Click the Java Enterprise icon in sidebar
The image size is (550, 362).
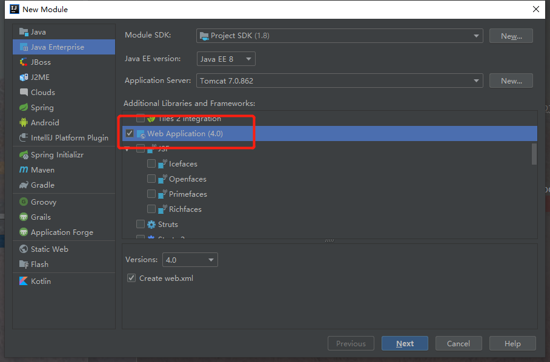(24, 47)
